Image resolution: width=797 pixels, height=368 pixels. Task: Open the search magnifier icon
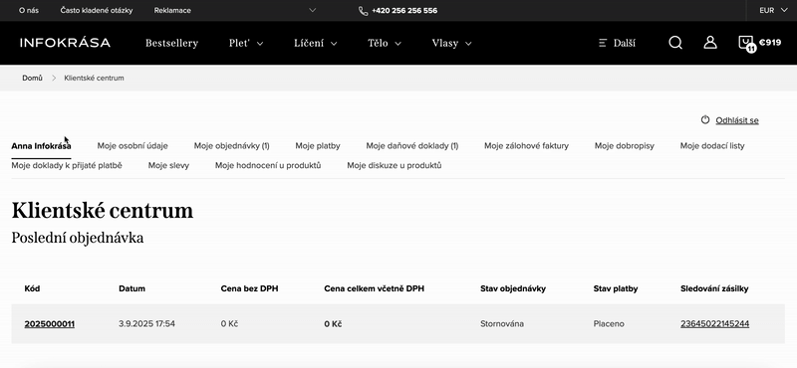click(675, 43)
